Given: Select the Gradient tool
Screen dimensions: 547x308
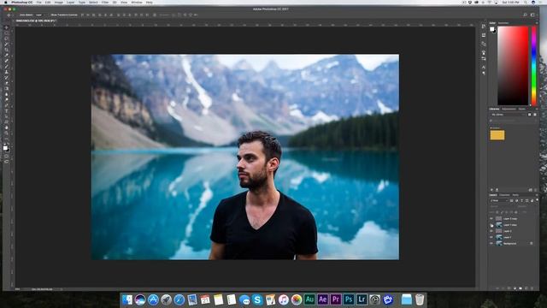Looking at the screenshot, I should point(7,88).
